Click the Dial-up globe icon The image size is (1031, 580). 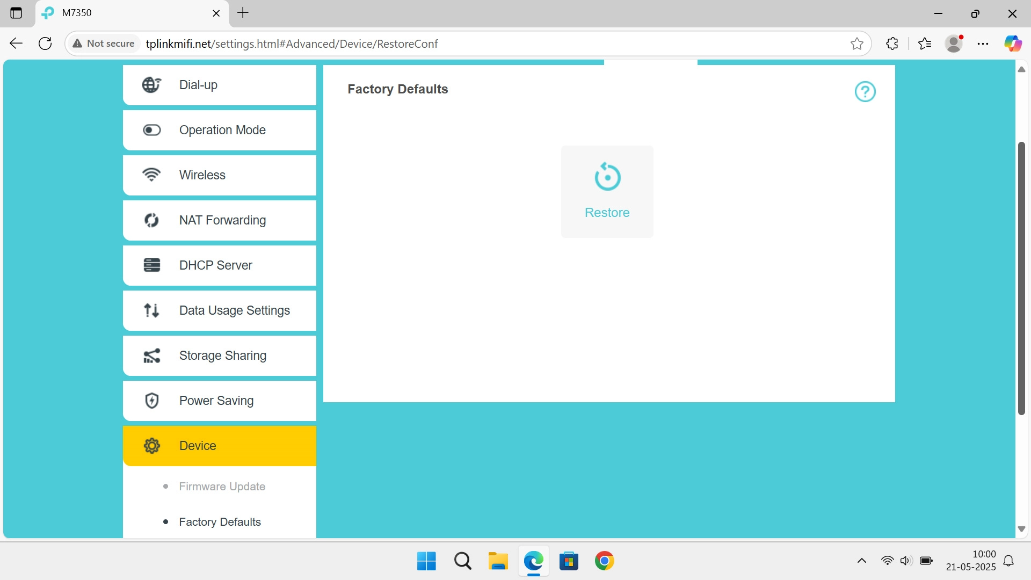151,85
